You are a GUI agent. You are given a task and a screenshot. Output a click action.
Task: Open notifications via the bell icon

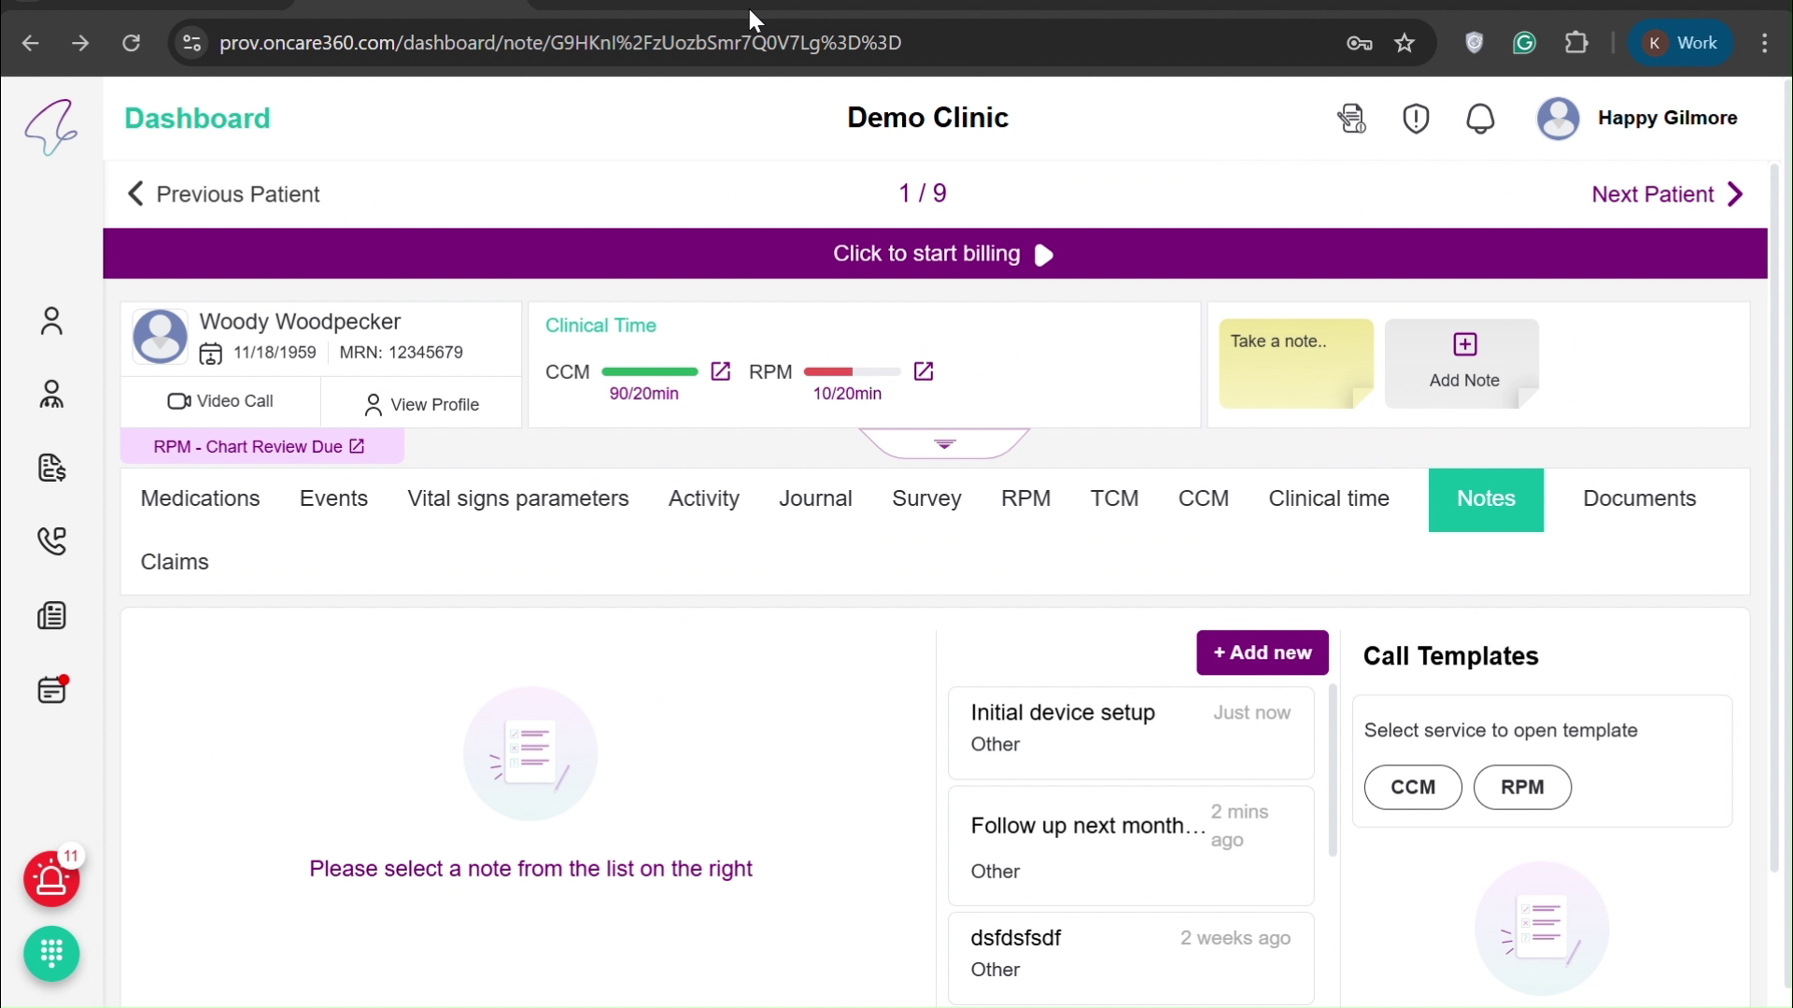coord(1481,119)
